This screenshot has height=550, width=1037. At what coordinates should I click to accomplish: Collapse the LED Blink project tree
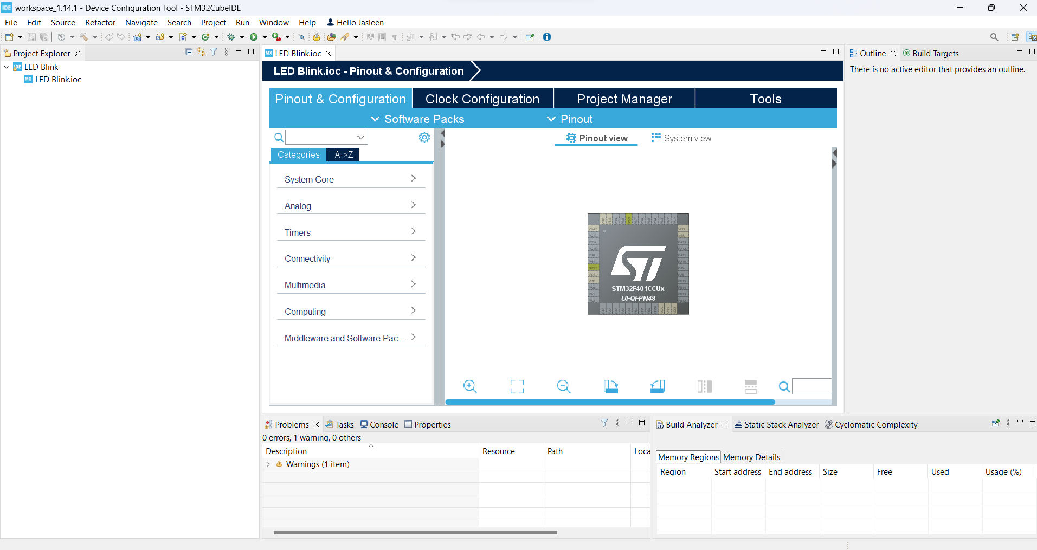click(6, 67)
